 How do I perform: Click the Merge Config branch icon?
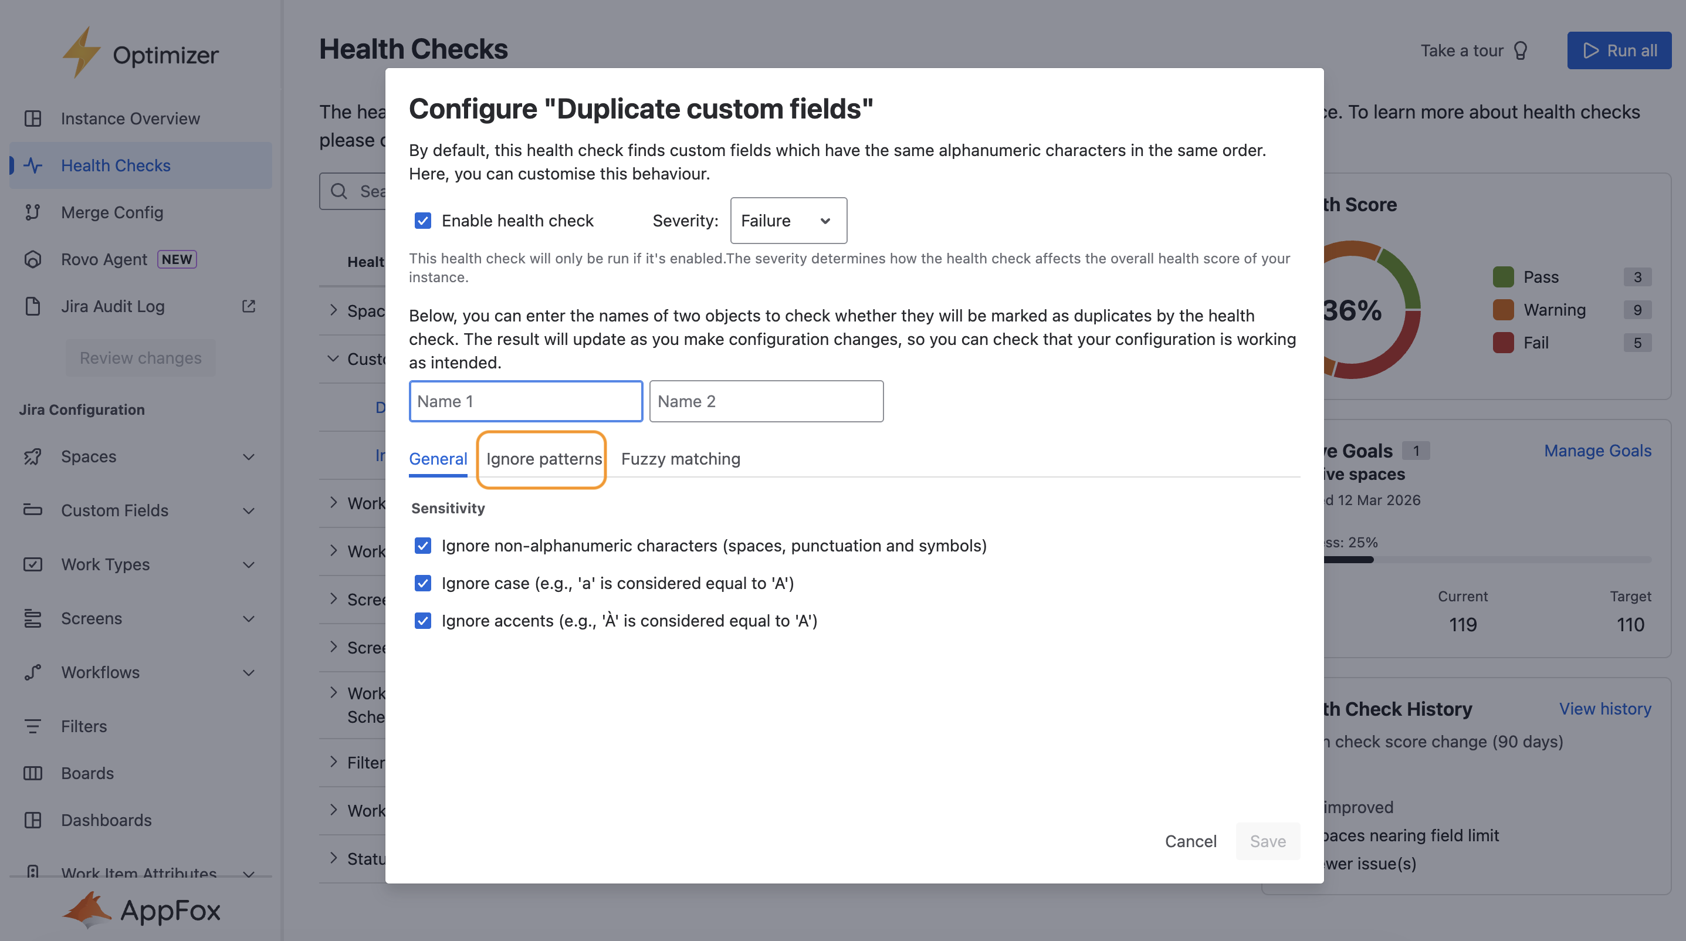point(33,212)
